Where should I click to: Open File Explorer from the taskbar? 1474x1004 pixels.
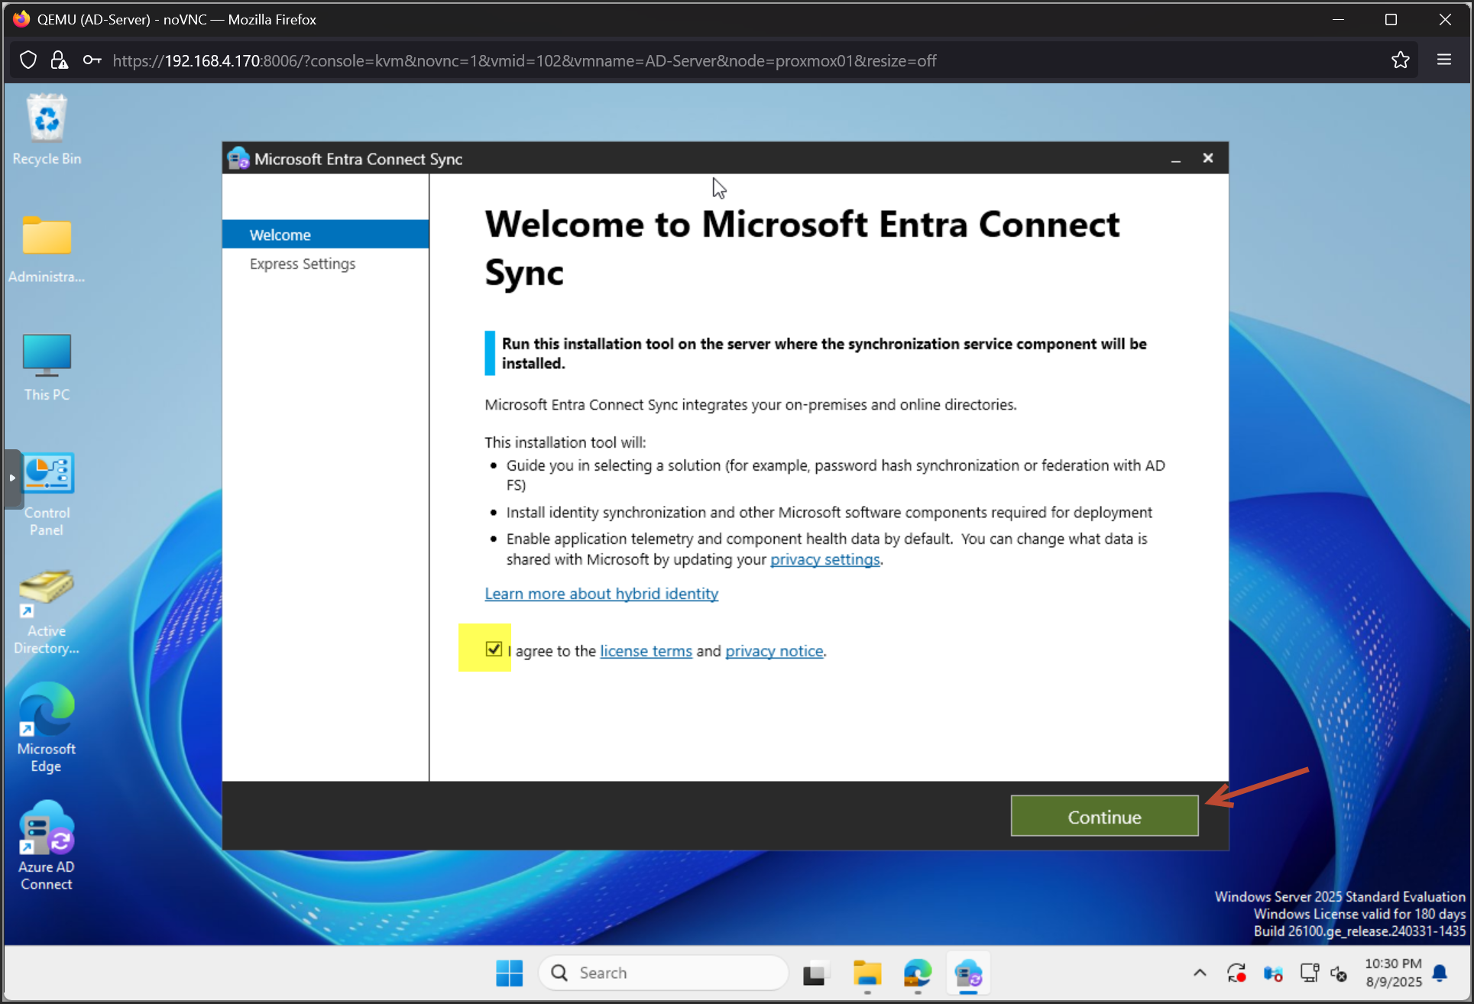click(867, 973)
